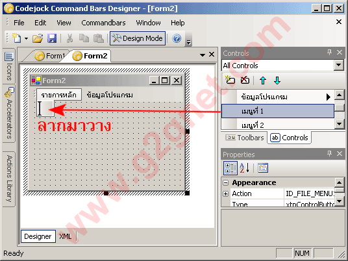This screenshot has height=261, width=348.
Task: Delete control icon in Controls panel
Action: (x=245, y=80)
